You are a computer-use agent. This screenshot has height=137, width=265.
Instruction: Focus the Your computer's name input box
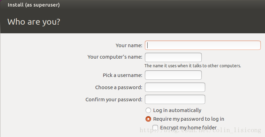173,57
